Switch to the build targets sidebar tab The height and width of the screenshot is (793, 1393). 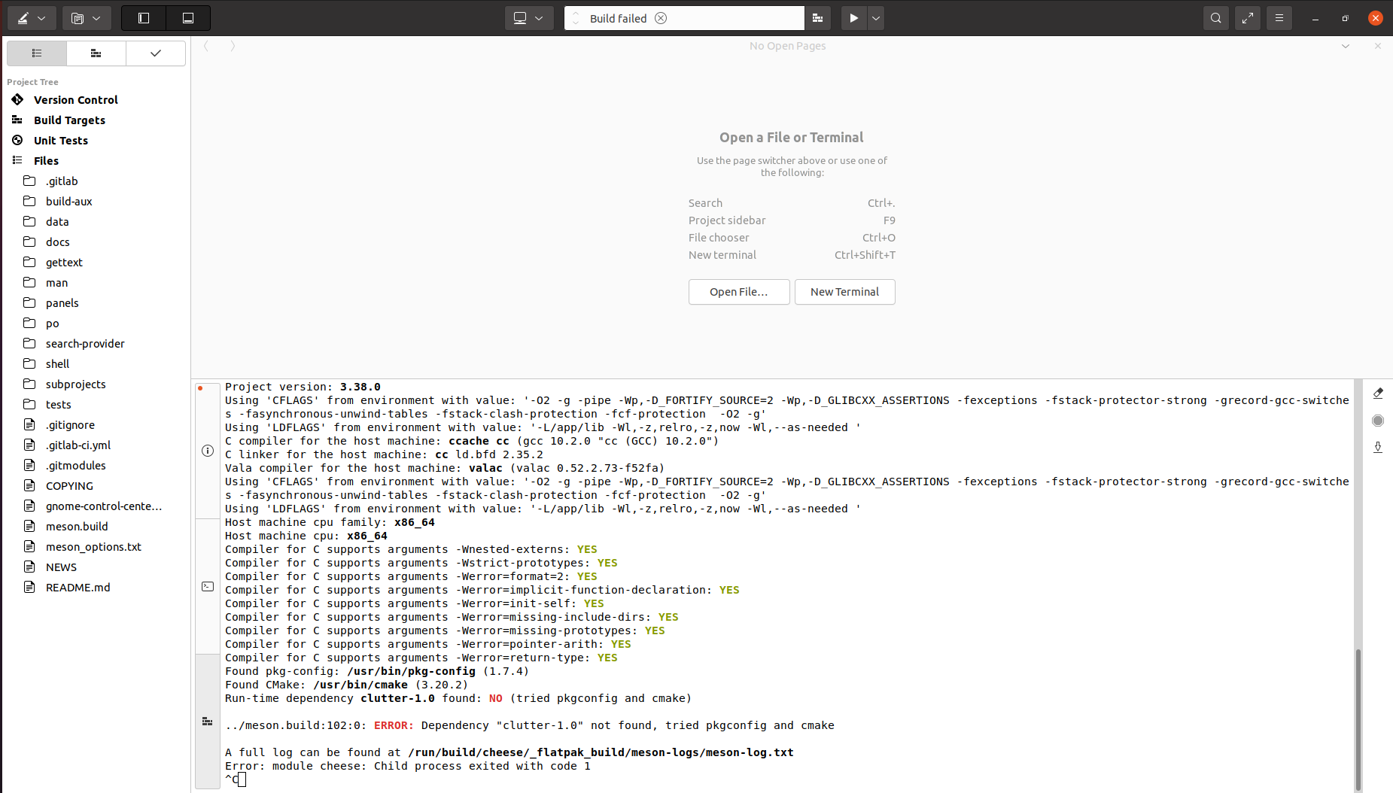pyautogui.click(x=96, y=53)
